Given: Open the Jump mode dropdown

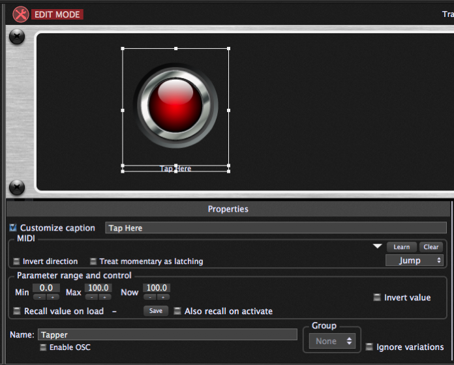Looking at the screenshot, I should 414,261.
